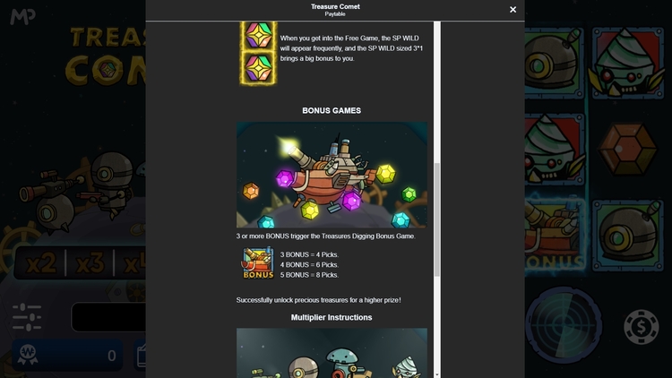Click the lower SP WILD gem symbol
This screenshot has width=672, height=378.
pyautogui.click(x=258, y=68)
